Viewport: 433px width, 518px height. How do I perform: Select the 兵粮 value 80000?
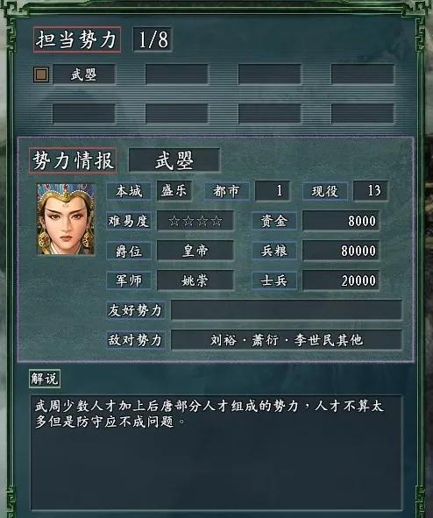[x=341, y=251]
